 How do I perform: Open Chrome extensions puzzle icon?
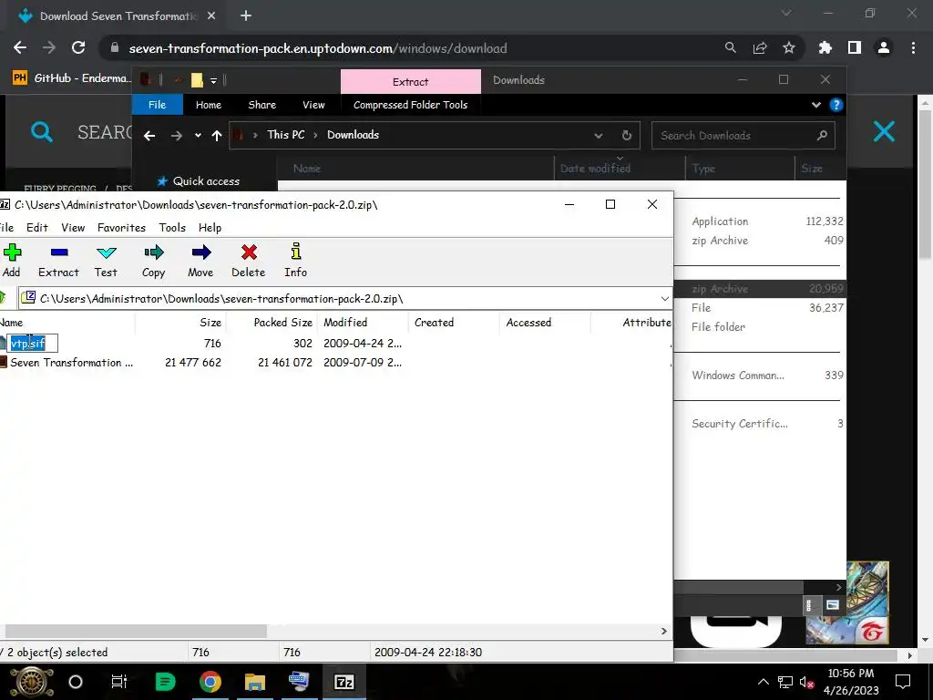[x=825, y=48]
